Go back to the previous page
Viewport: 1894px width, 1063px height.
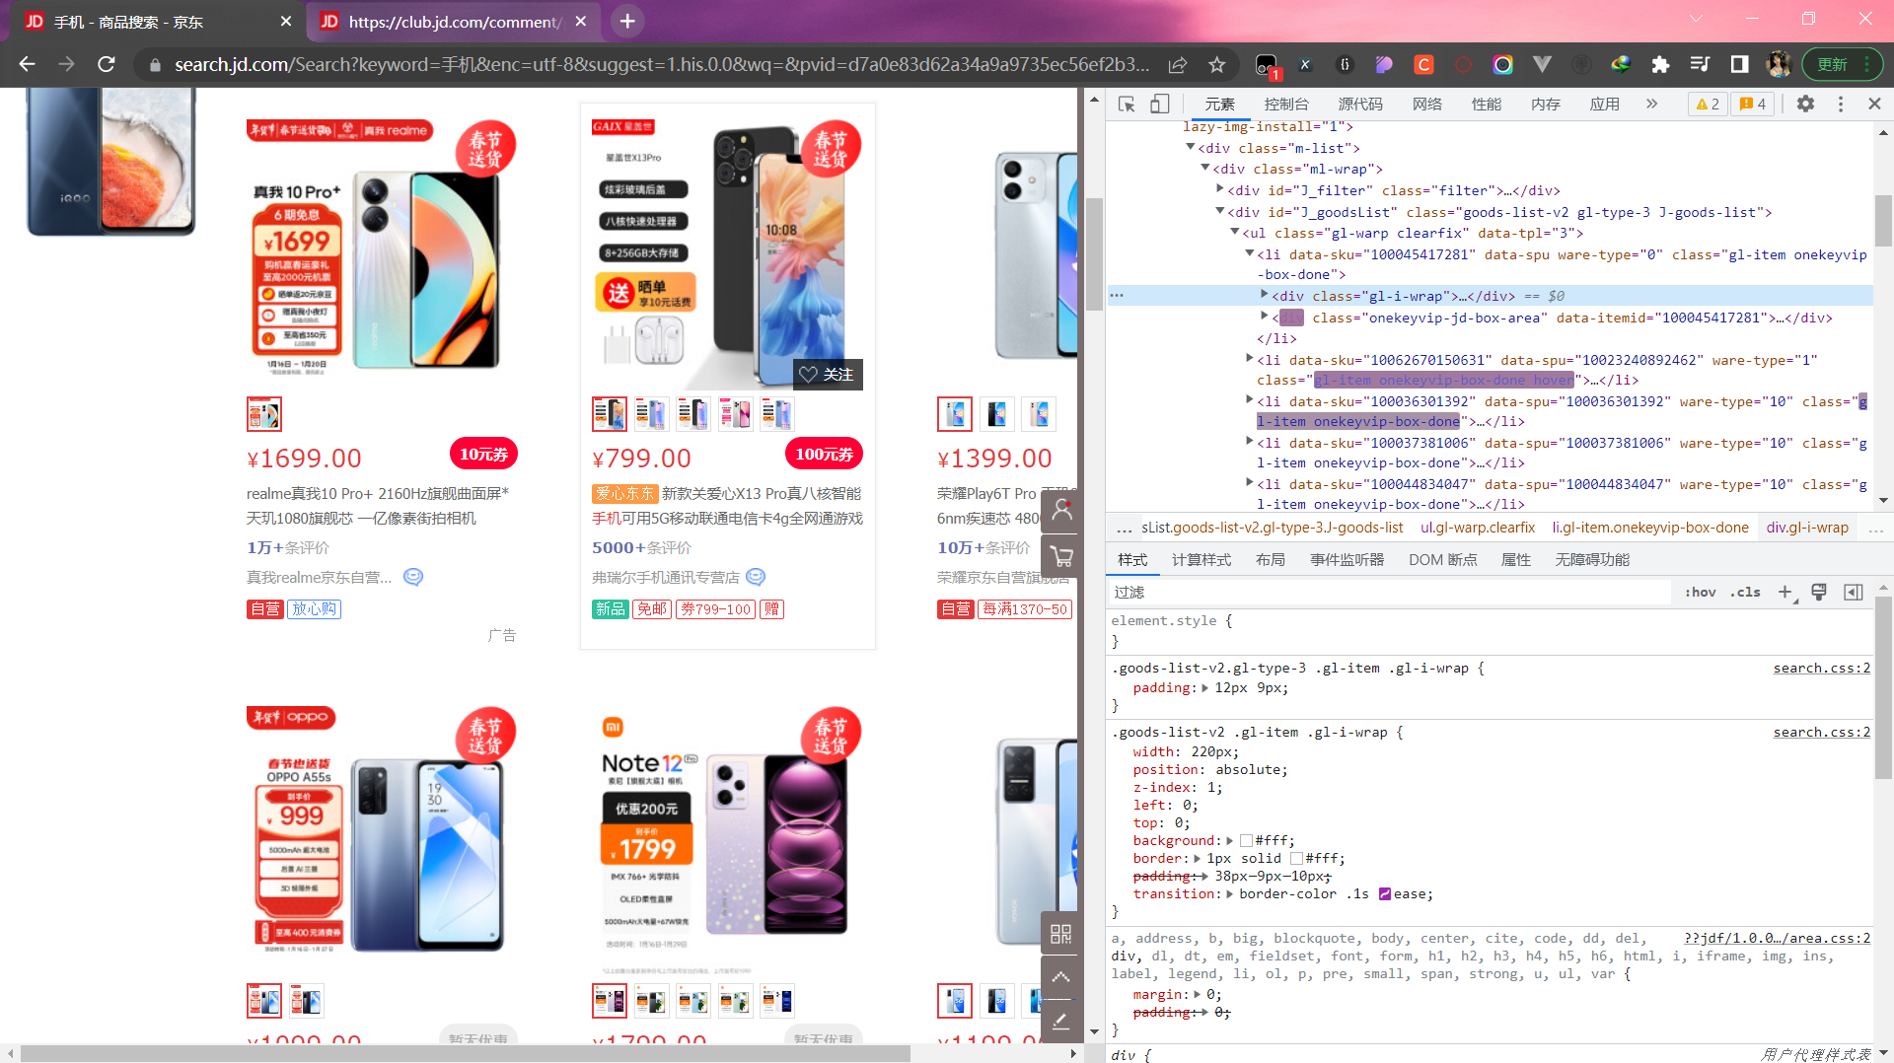coord(27,64)
